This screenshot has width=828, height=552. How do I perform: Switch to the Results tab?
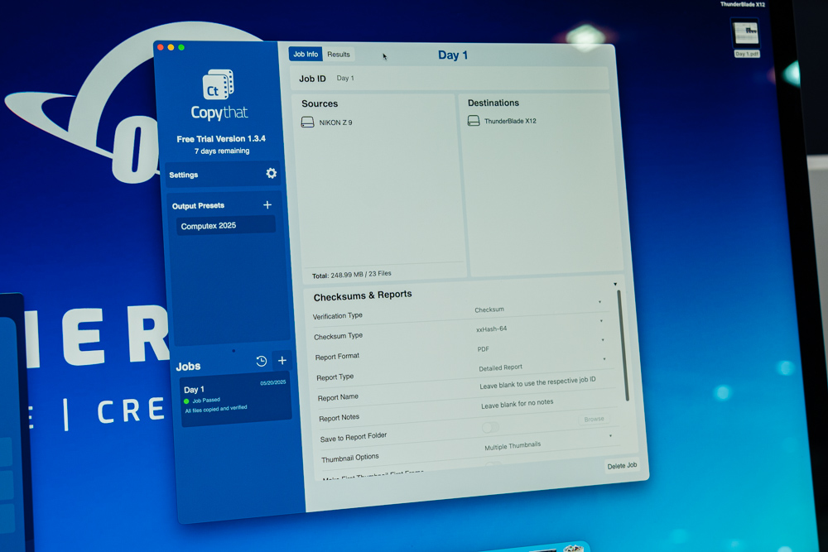[339, 55]
